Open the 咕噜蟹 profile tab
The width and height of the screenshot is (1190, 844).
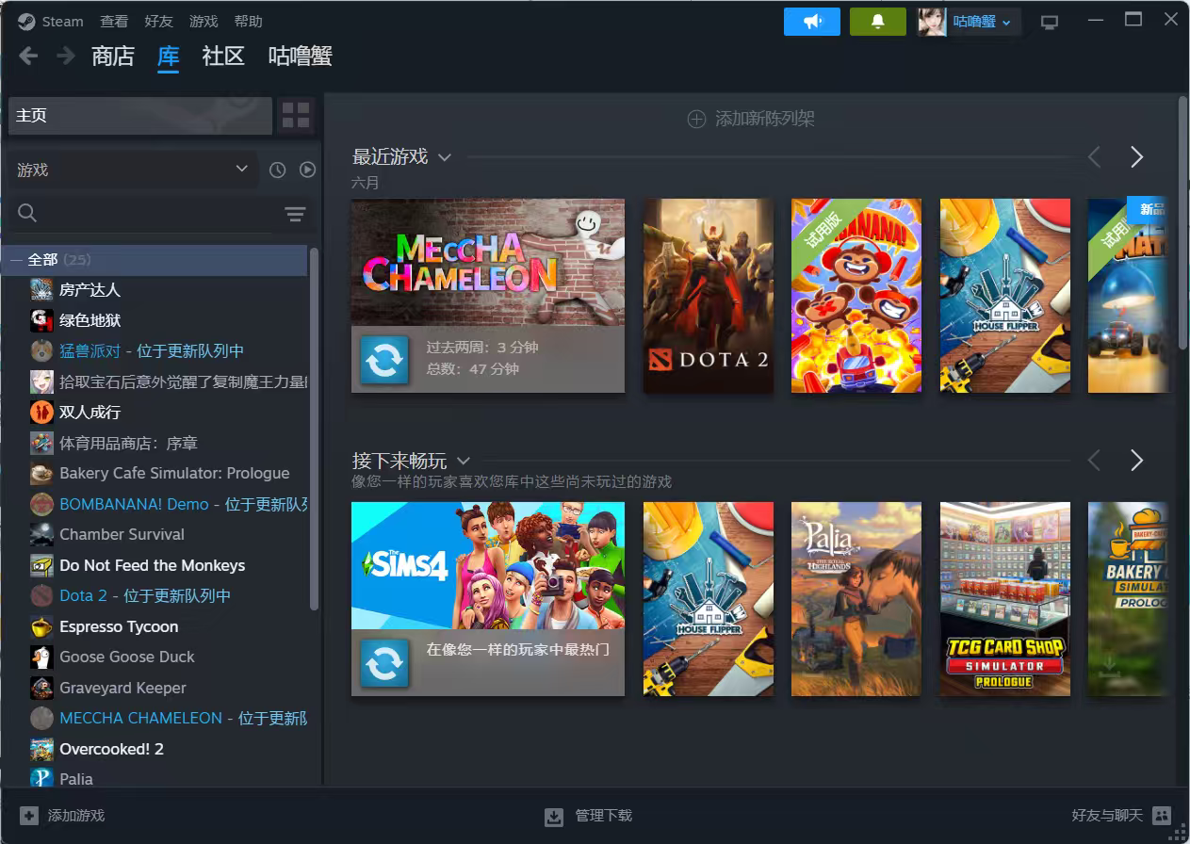point(301,57)
